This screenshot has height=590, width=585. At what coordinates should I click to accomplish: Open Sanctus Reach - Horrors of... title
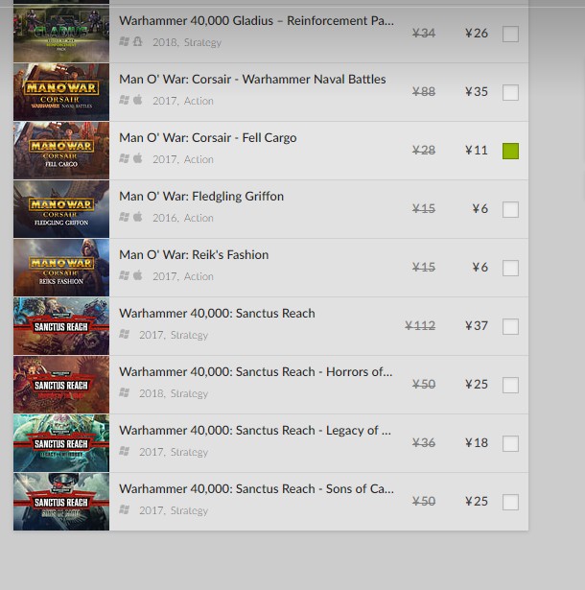(x=256, y=372)
